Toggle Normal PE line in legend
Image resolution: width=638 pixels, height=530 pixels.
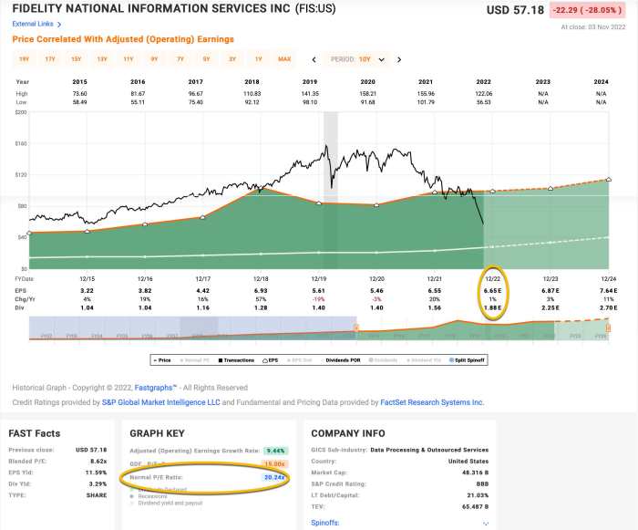pyautogui.click(x=194, y=360)
